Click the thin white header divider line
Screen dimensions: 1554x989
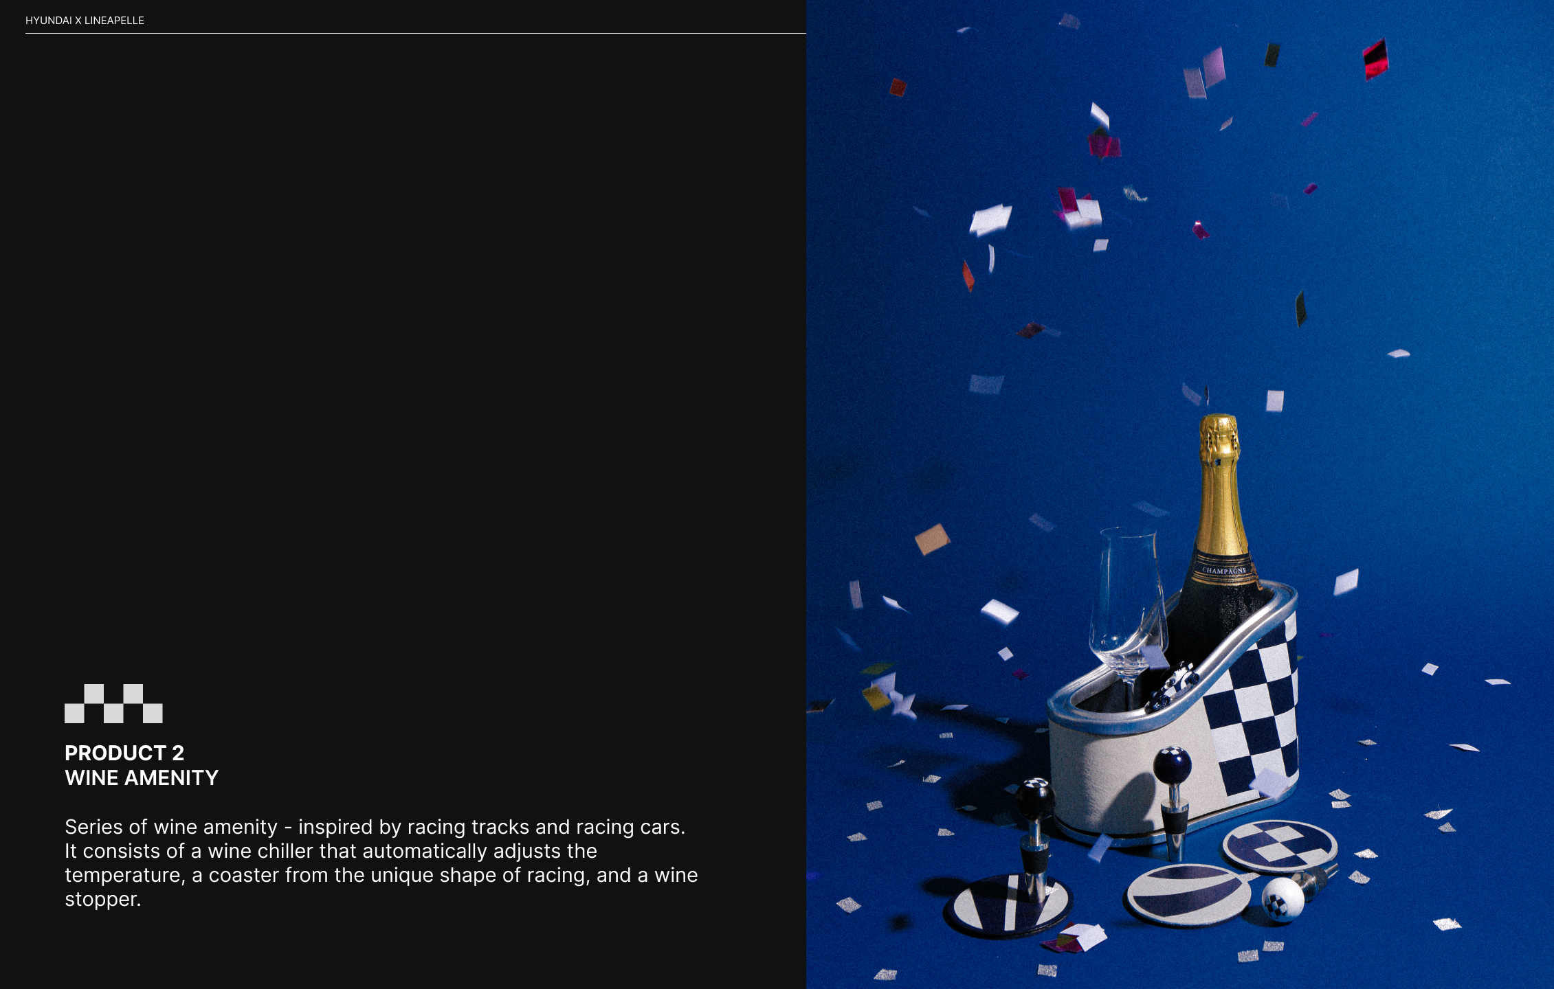(416, 33)
